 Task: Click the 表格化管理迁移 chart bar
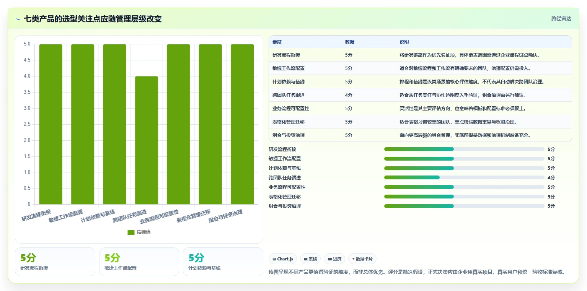point(210,124)
